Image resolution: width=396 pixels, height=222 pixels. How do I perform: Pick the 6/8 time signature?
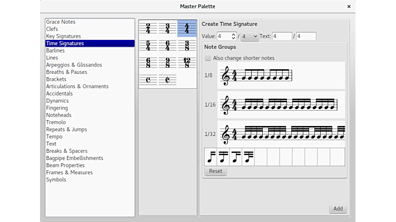click(148, 63)
